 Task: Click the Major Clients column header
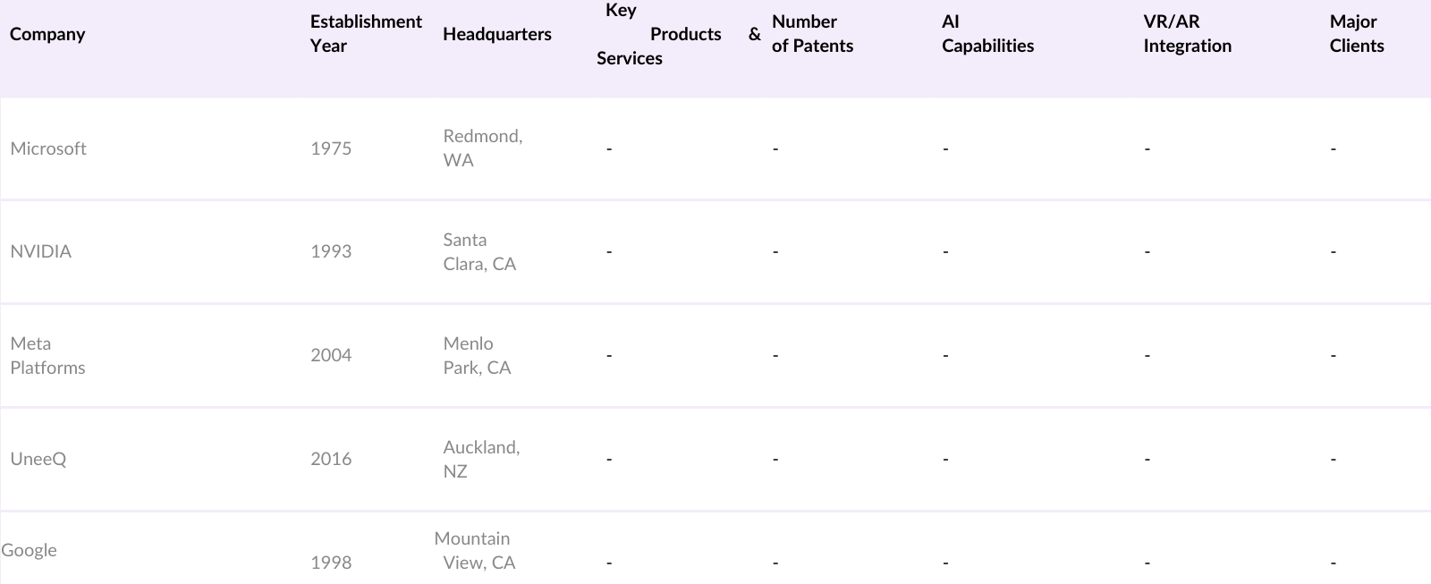click(x=1356, y=34)
